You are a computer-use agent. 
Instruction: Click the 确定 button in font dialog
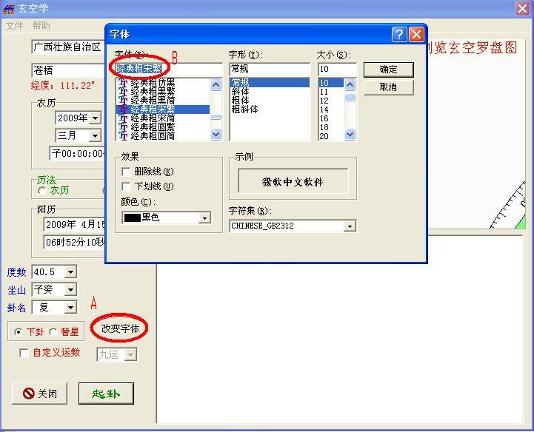click(388, 70)
